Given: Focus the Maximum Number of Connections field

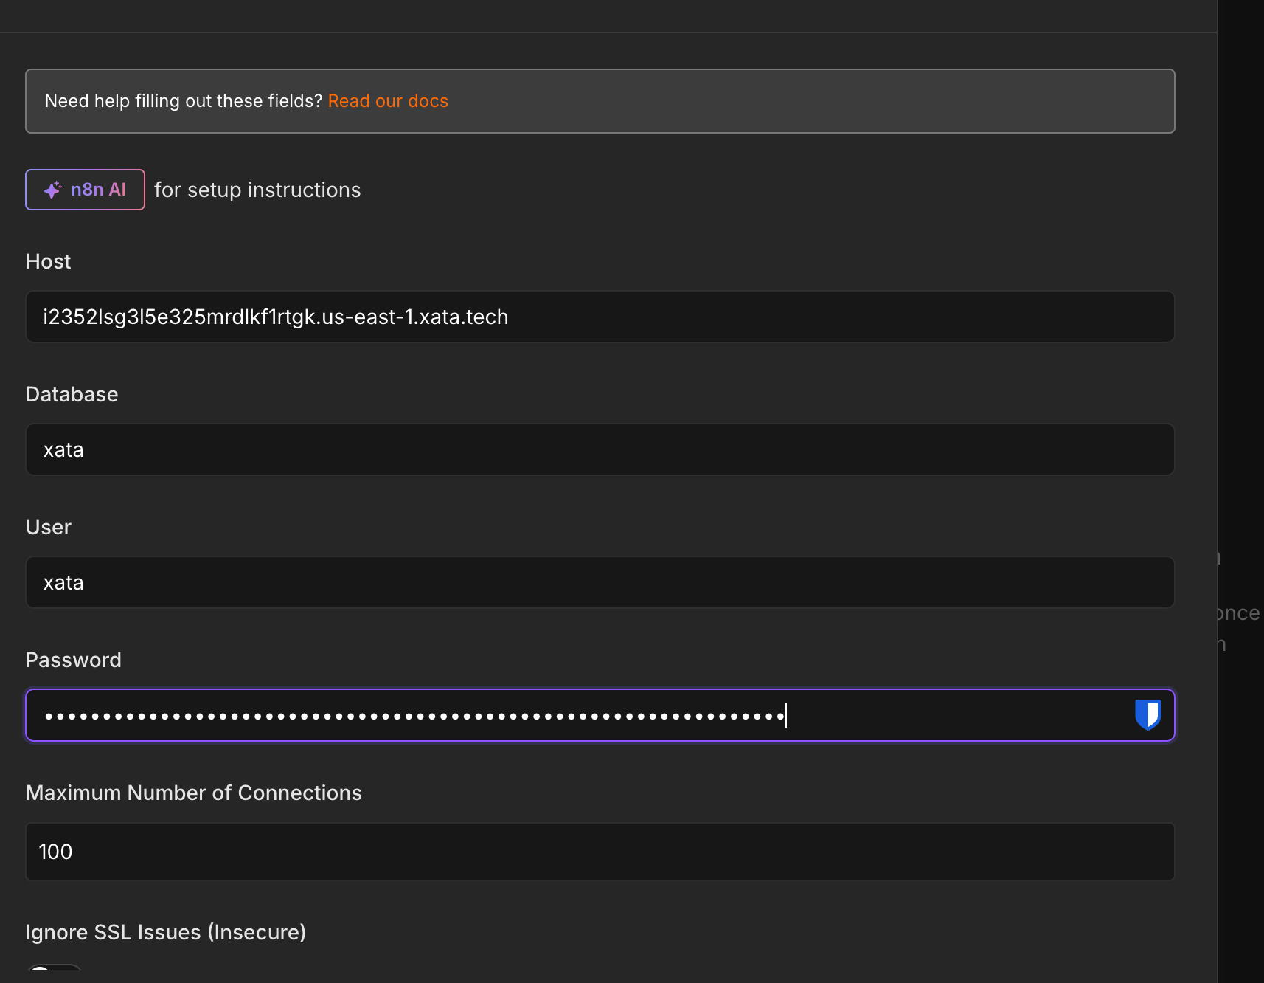Looking at the screenshot, I should [600, 852].
